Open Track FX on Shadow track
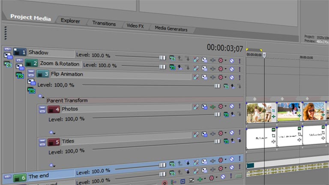 click(x=221, y=60)
